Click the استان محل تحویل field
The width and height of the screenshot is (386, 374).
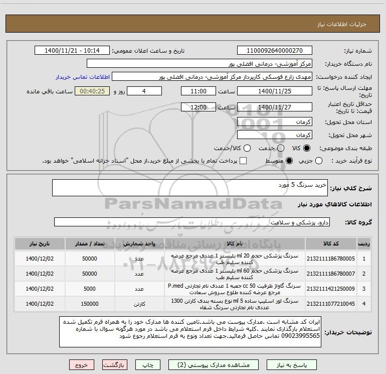275,122
